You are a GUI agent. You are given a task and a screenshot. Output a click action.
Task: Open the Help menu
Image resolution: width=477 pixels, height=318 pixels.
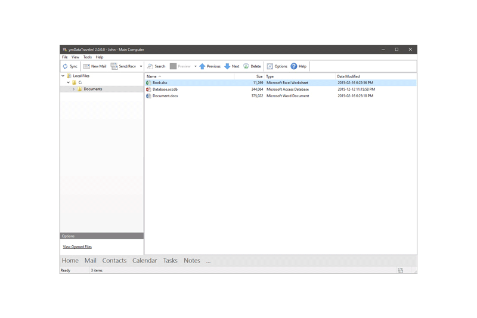click(100, 57)
